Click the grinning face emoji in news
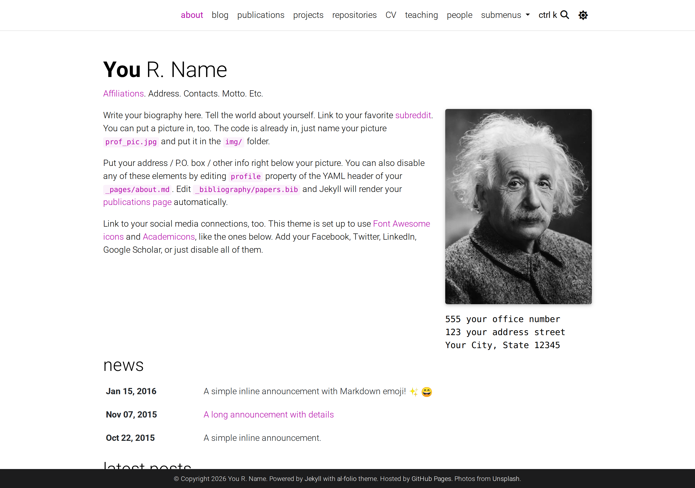This screenshot has height=488, width=695. click(x=427, y=392)
